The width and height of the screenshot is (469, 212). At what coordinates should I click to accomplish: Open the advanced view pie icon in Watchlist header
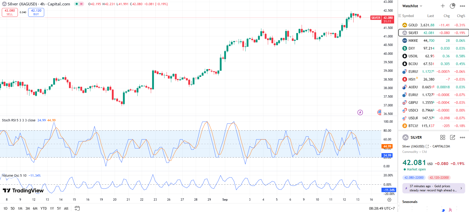452,6
